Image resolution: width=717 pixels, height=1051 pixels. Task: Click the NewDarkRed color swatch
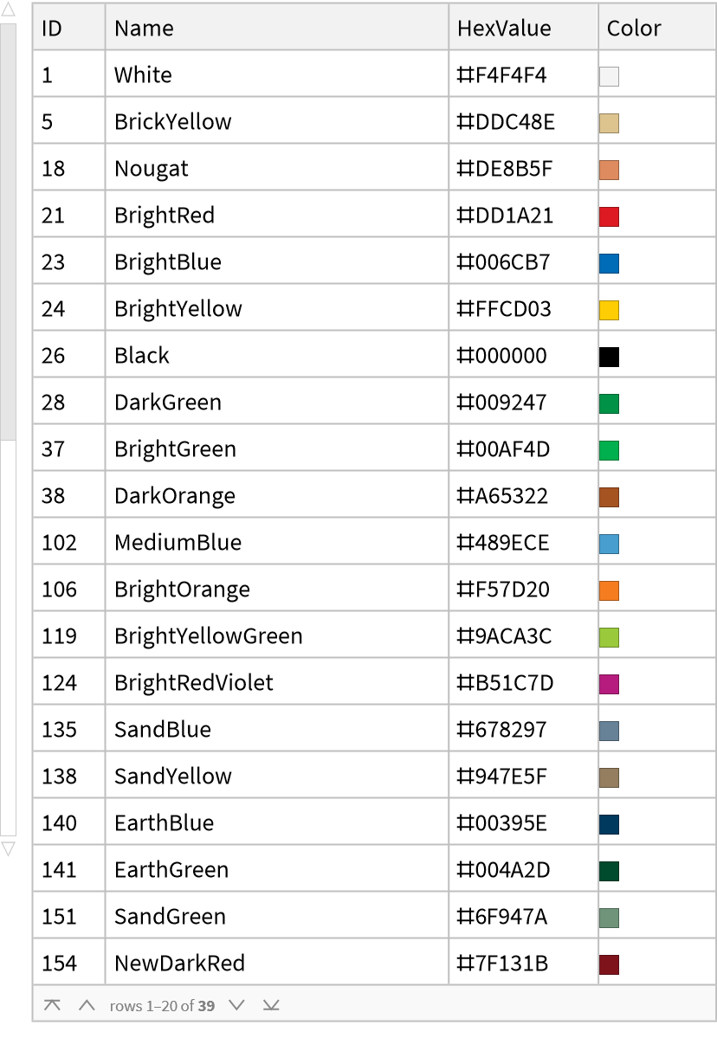[x=610, y=964]
